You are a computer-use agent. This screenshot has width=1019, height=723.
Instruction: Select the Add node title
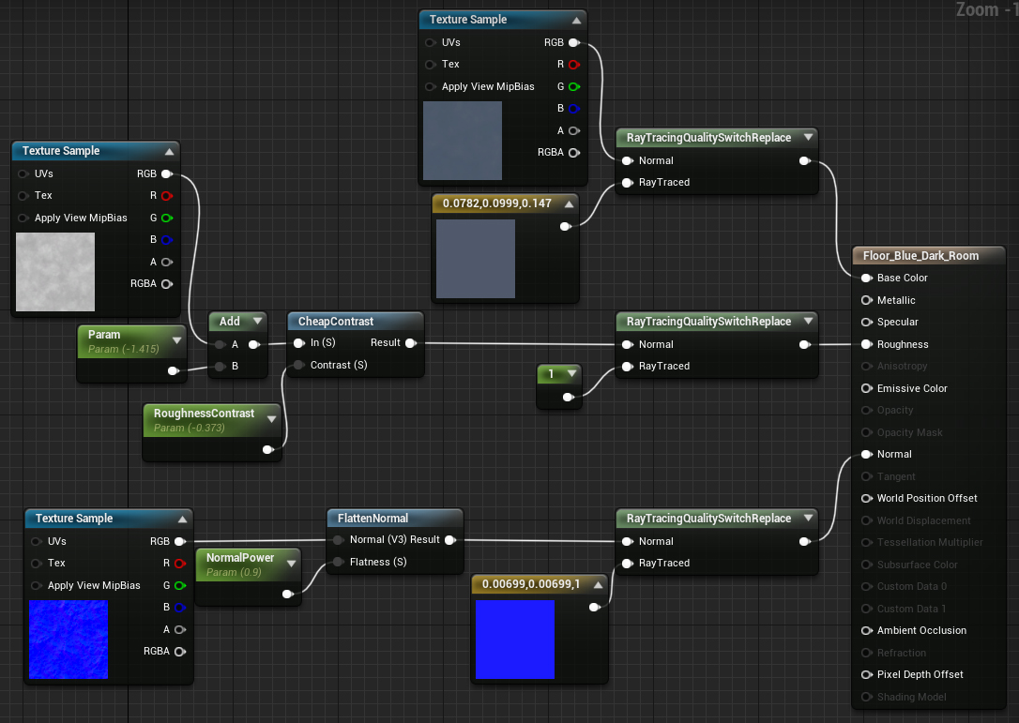point(229,322)
